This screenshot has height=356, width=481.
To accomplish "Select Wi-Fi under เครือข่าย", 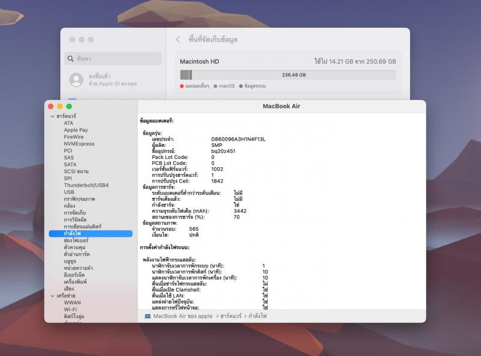I will (x=70, y=309).
